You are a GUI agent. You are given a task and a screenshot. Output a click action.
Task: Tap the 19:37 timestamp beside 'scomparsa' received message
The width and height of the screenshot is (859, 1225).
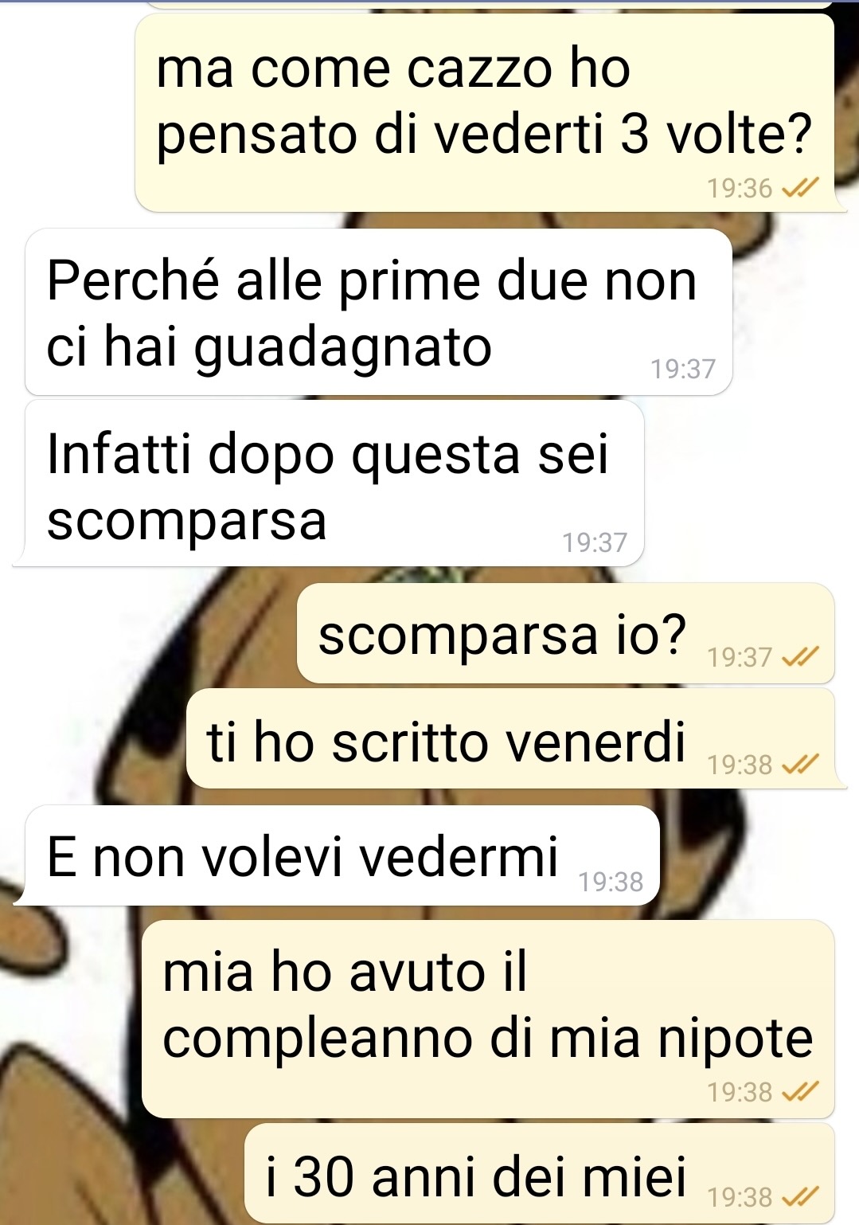[x=595, y=543]
